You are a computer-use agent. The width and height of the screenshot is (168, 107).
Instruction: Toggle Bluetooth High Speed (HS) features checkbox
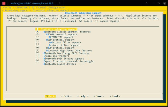click(37, 51)
